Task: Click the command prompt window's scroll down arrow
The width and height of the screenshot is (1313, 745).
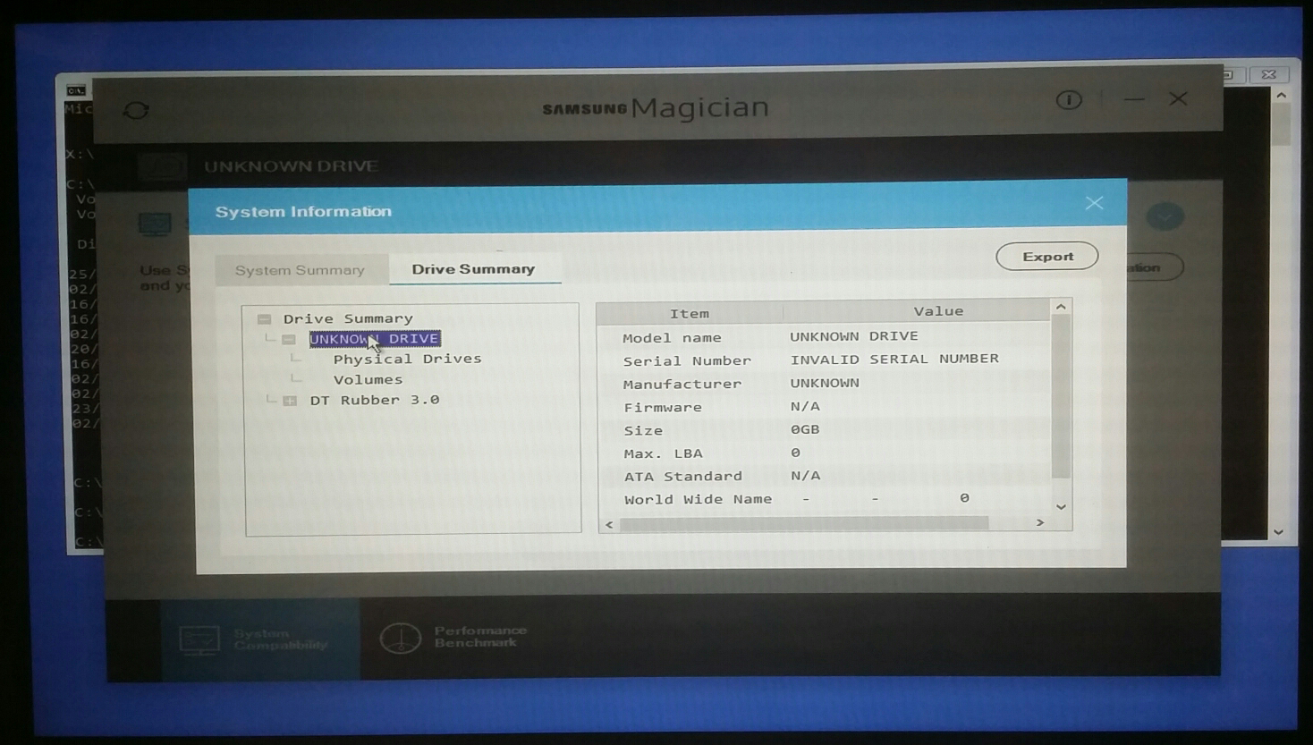Action: tap(1279, 532)
